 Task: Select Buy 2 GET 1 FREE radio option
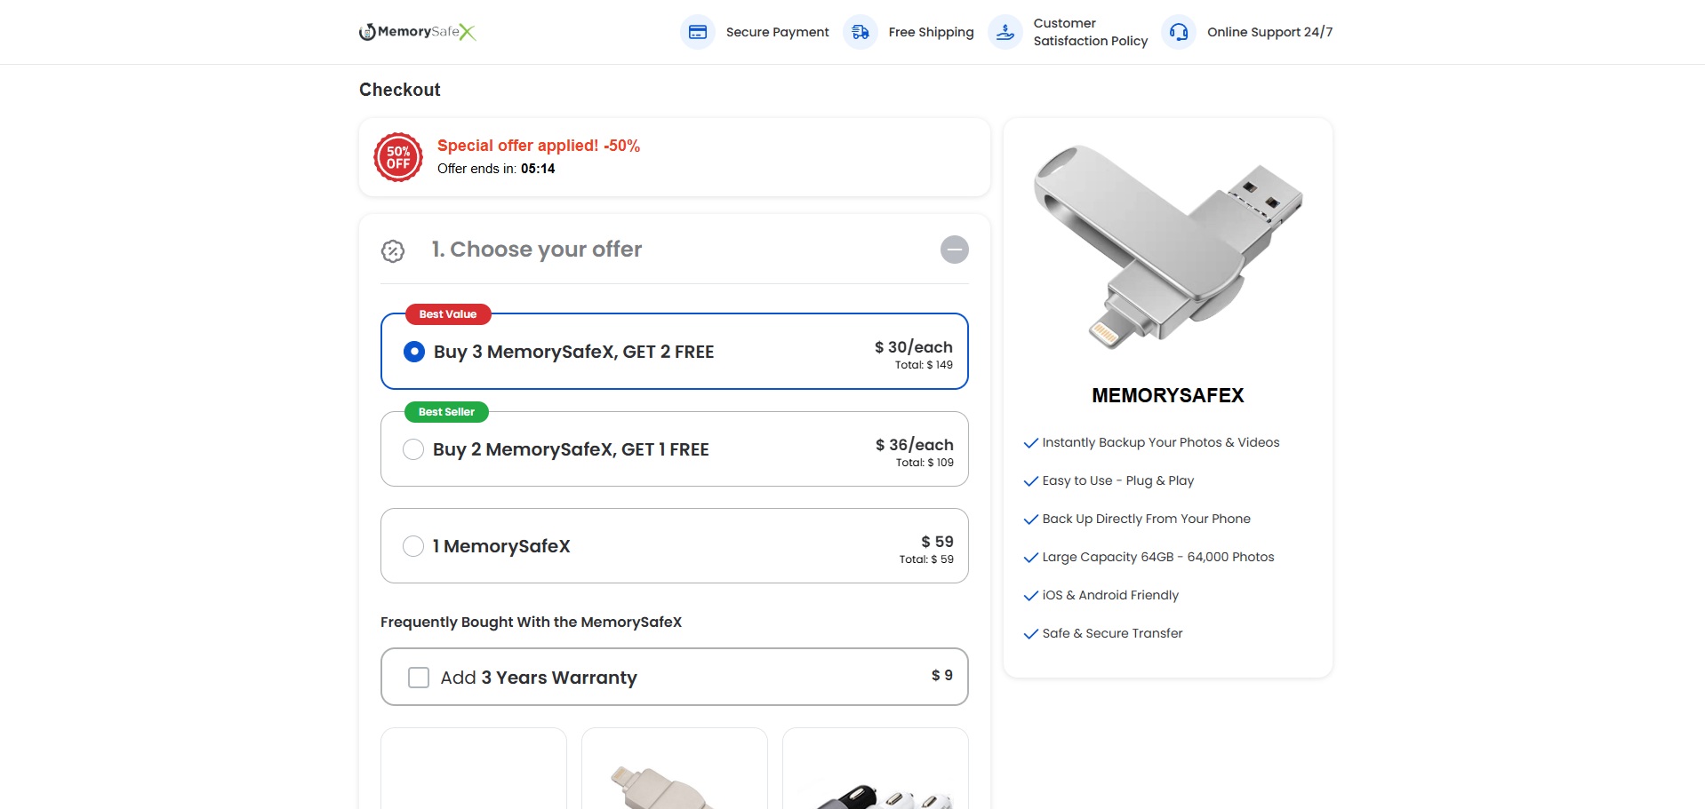pyautogui.click(x=413, y=449)
